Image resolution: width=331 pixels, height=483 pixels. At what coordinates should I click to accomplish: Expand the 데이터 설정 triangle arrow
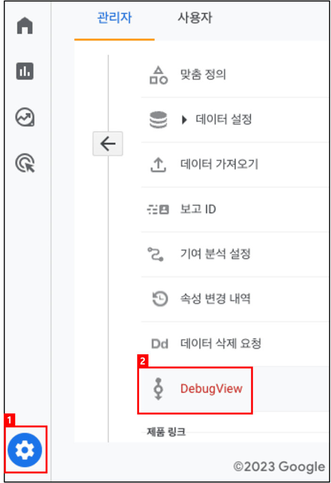point(184,119)
